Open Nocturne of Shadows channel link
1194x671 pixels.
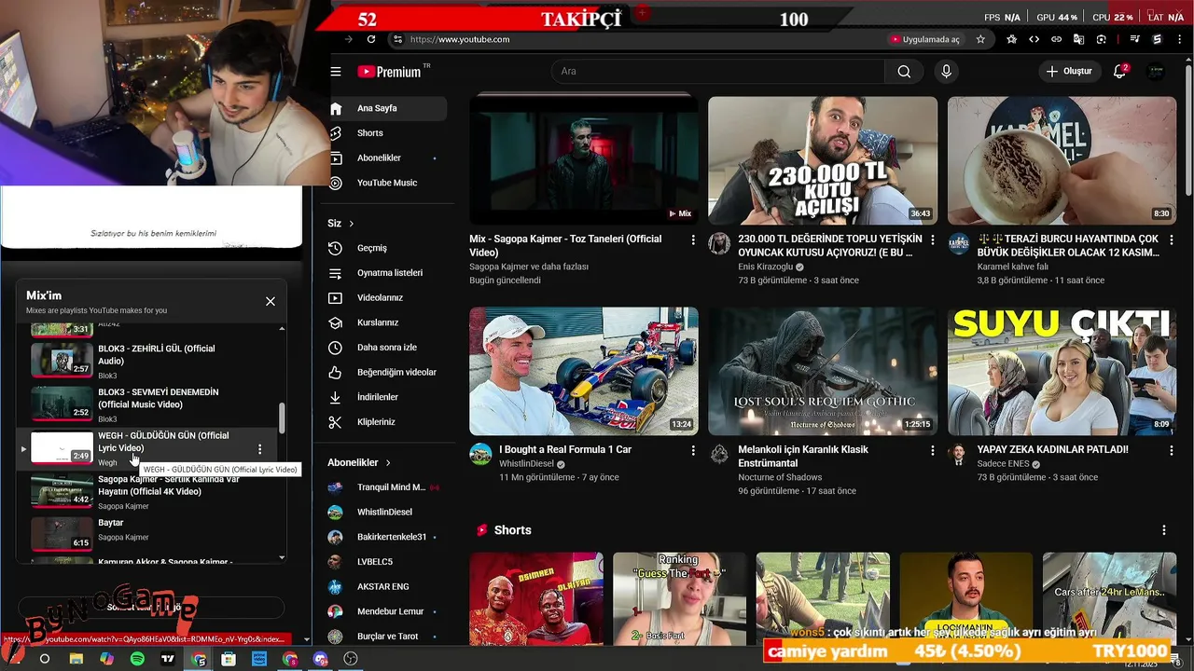tap(780, 477)
